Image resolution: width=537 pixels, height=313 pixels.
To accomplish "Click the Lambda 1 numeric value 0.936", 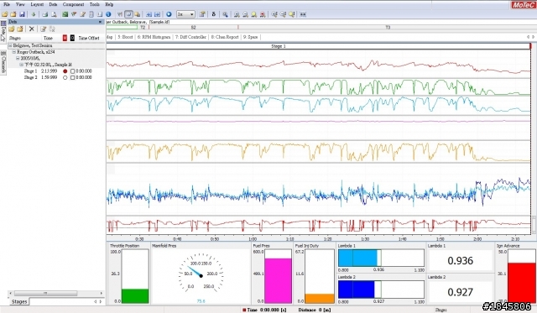I will (461, 261).
